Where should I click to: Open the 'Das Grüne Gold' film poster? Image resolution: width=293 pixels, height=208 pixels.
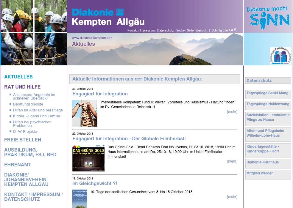(88, 158)
